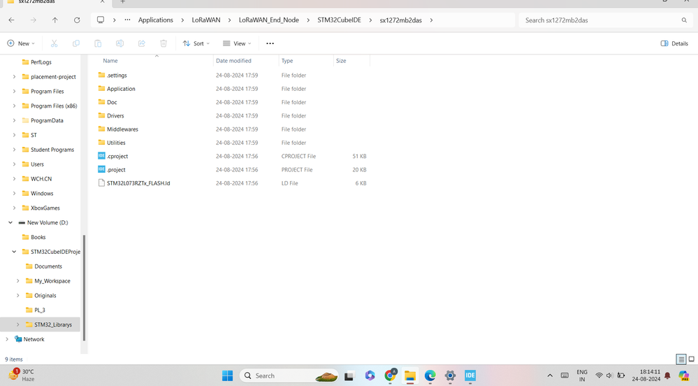Viewport: 698px width, 386px height.
Task: Toggle the Details pane button
Action: 674,43
